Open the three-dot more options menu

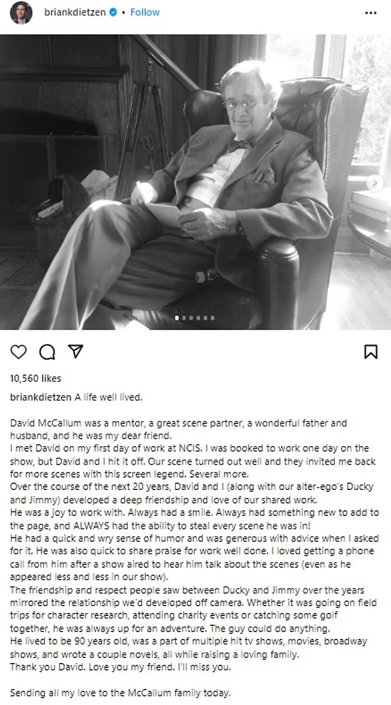click(x=371, y=12)
